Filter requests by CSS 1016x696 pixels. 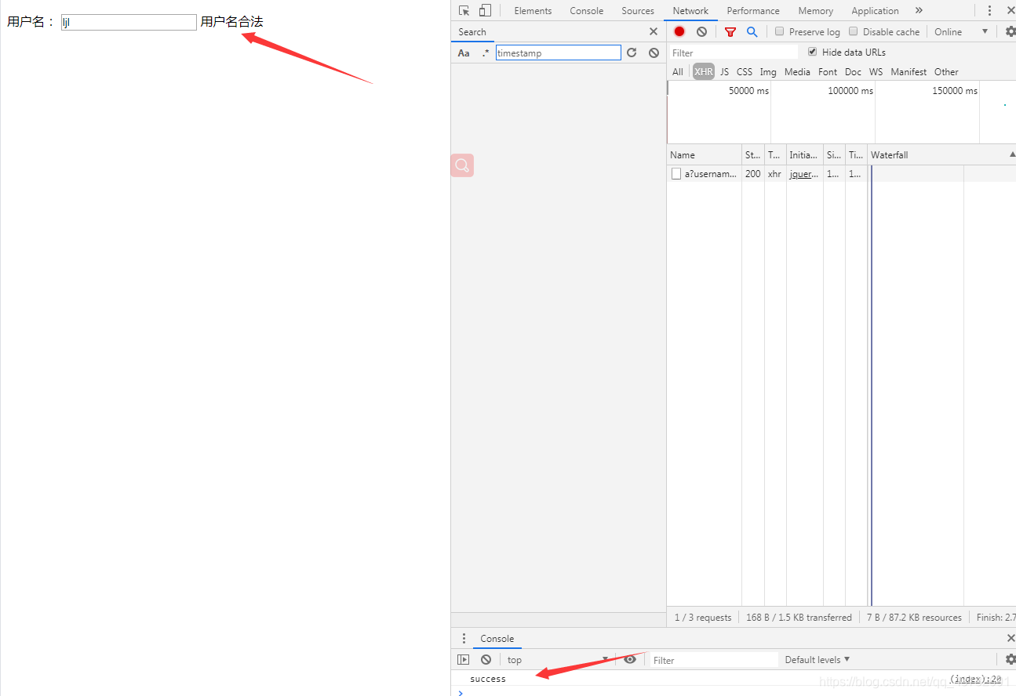coord(745,71)
